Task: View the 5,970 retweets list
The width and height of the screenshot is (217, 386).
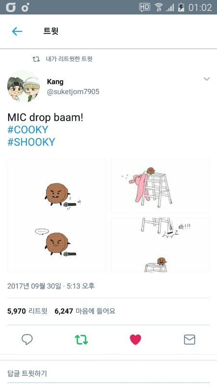Action: point(27,311)
